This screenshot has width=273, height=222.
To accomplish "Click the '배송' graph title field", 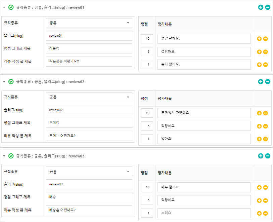I will point(89,197).
